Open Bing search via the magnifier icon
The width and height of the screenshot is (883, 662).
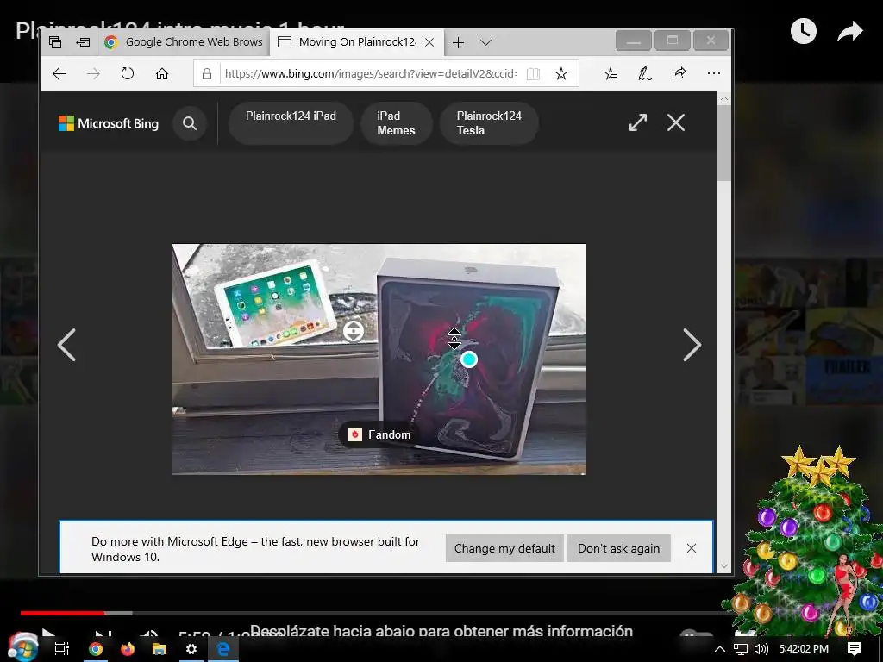190,123
